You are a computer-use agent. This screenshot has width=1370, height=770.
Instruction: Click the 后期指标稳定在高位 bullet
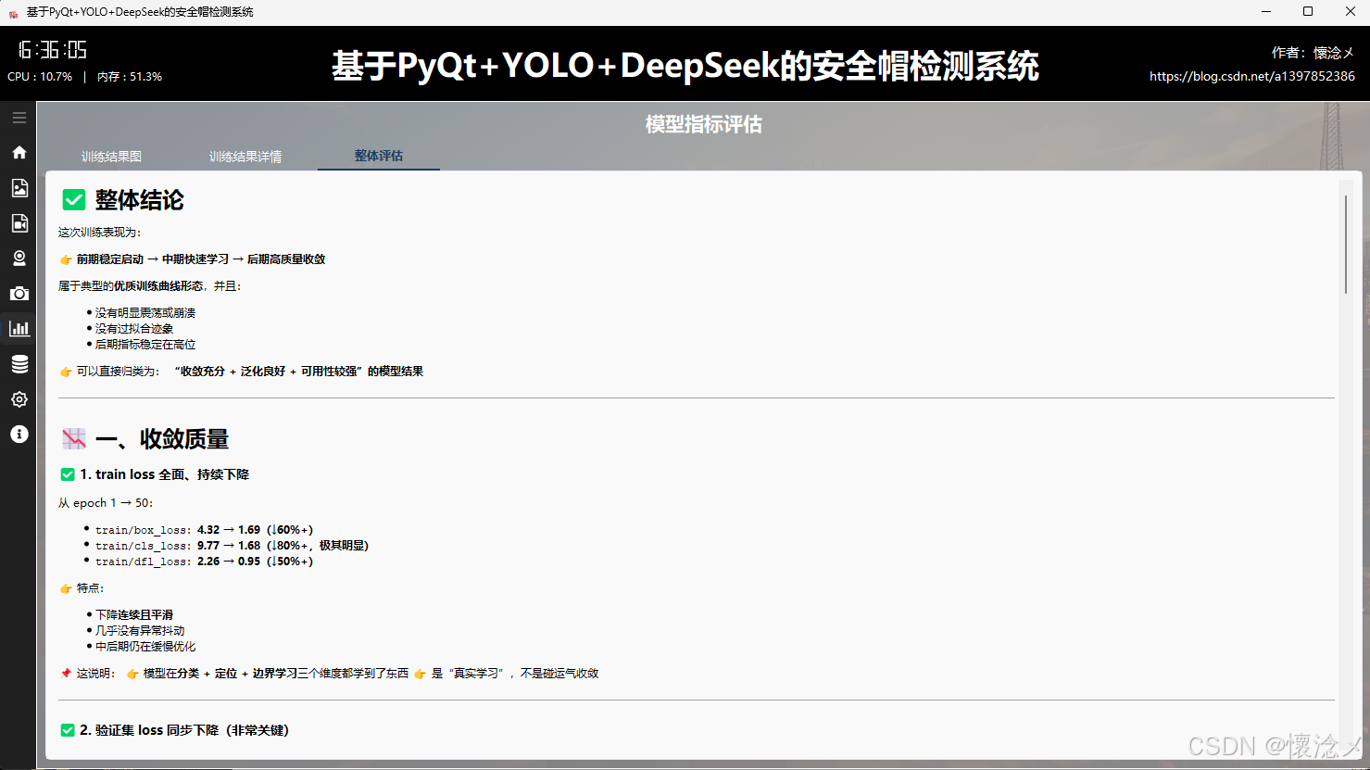[x=145, y=345]
